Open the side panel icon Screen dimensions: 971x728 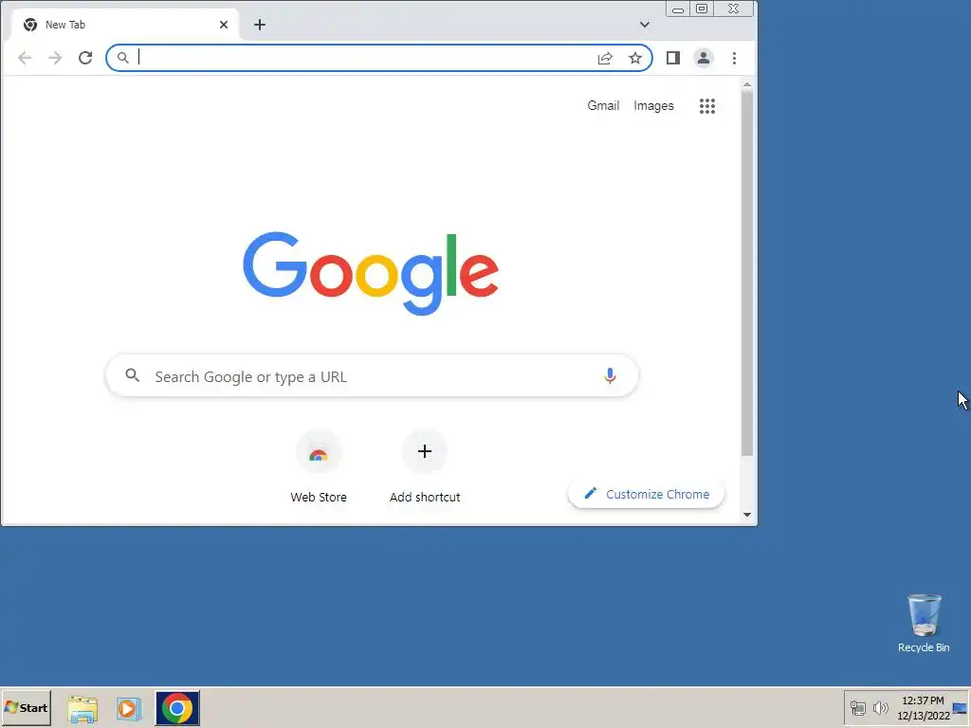click(673, 58)
